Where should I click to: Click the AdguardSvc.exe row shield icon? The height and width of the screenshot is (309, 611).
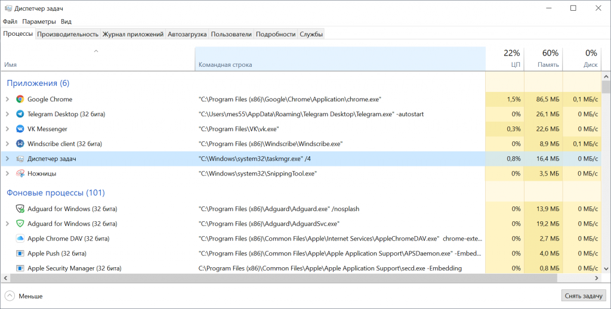click(20, 224)
